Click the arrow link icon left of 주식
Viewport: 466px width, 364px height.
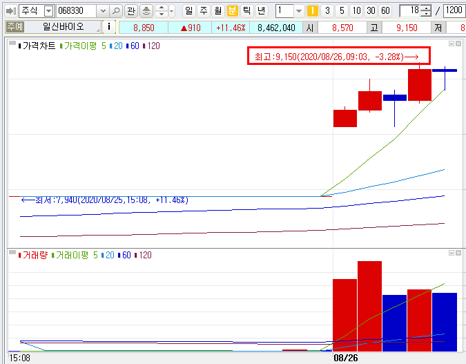click(11, 11)
